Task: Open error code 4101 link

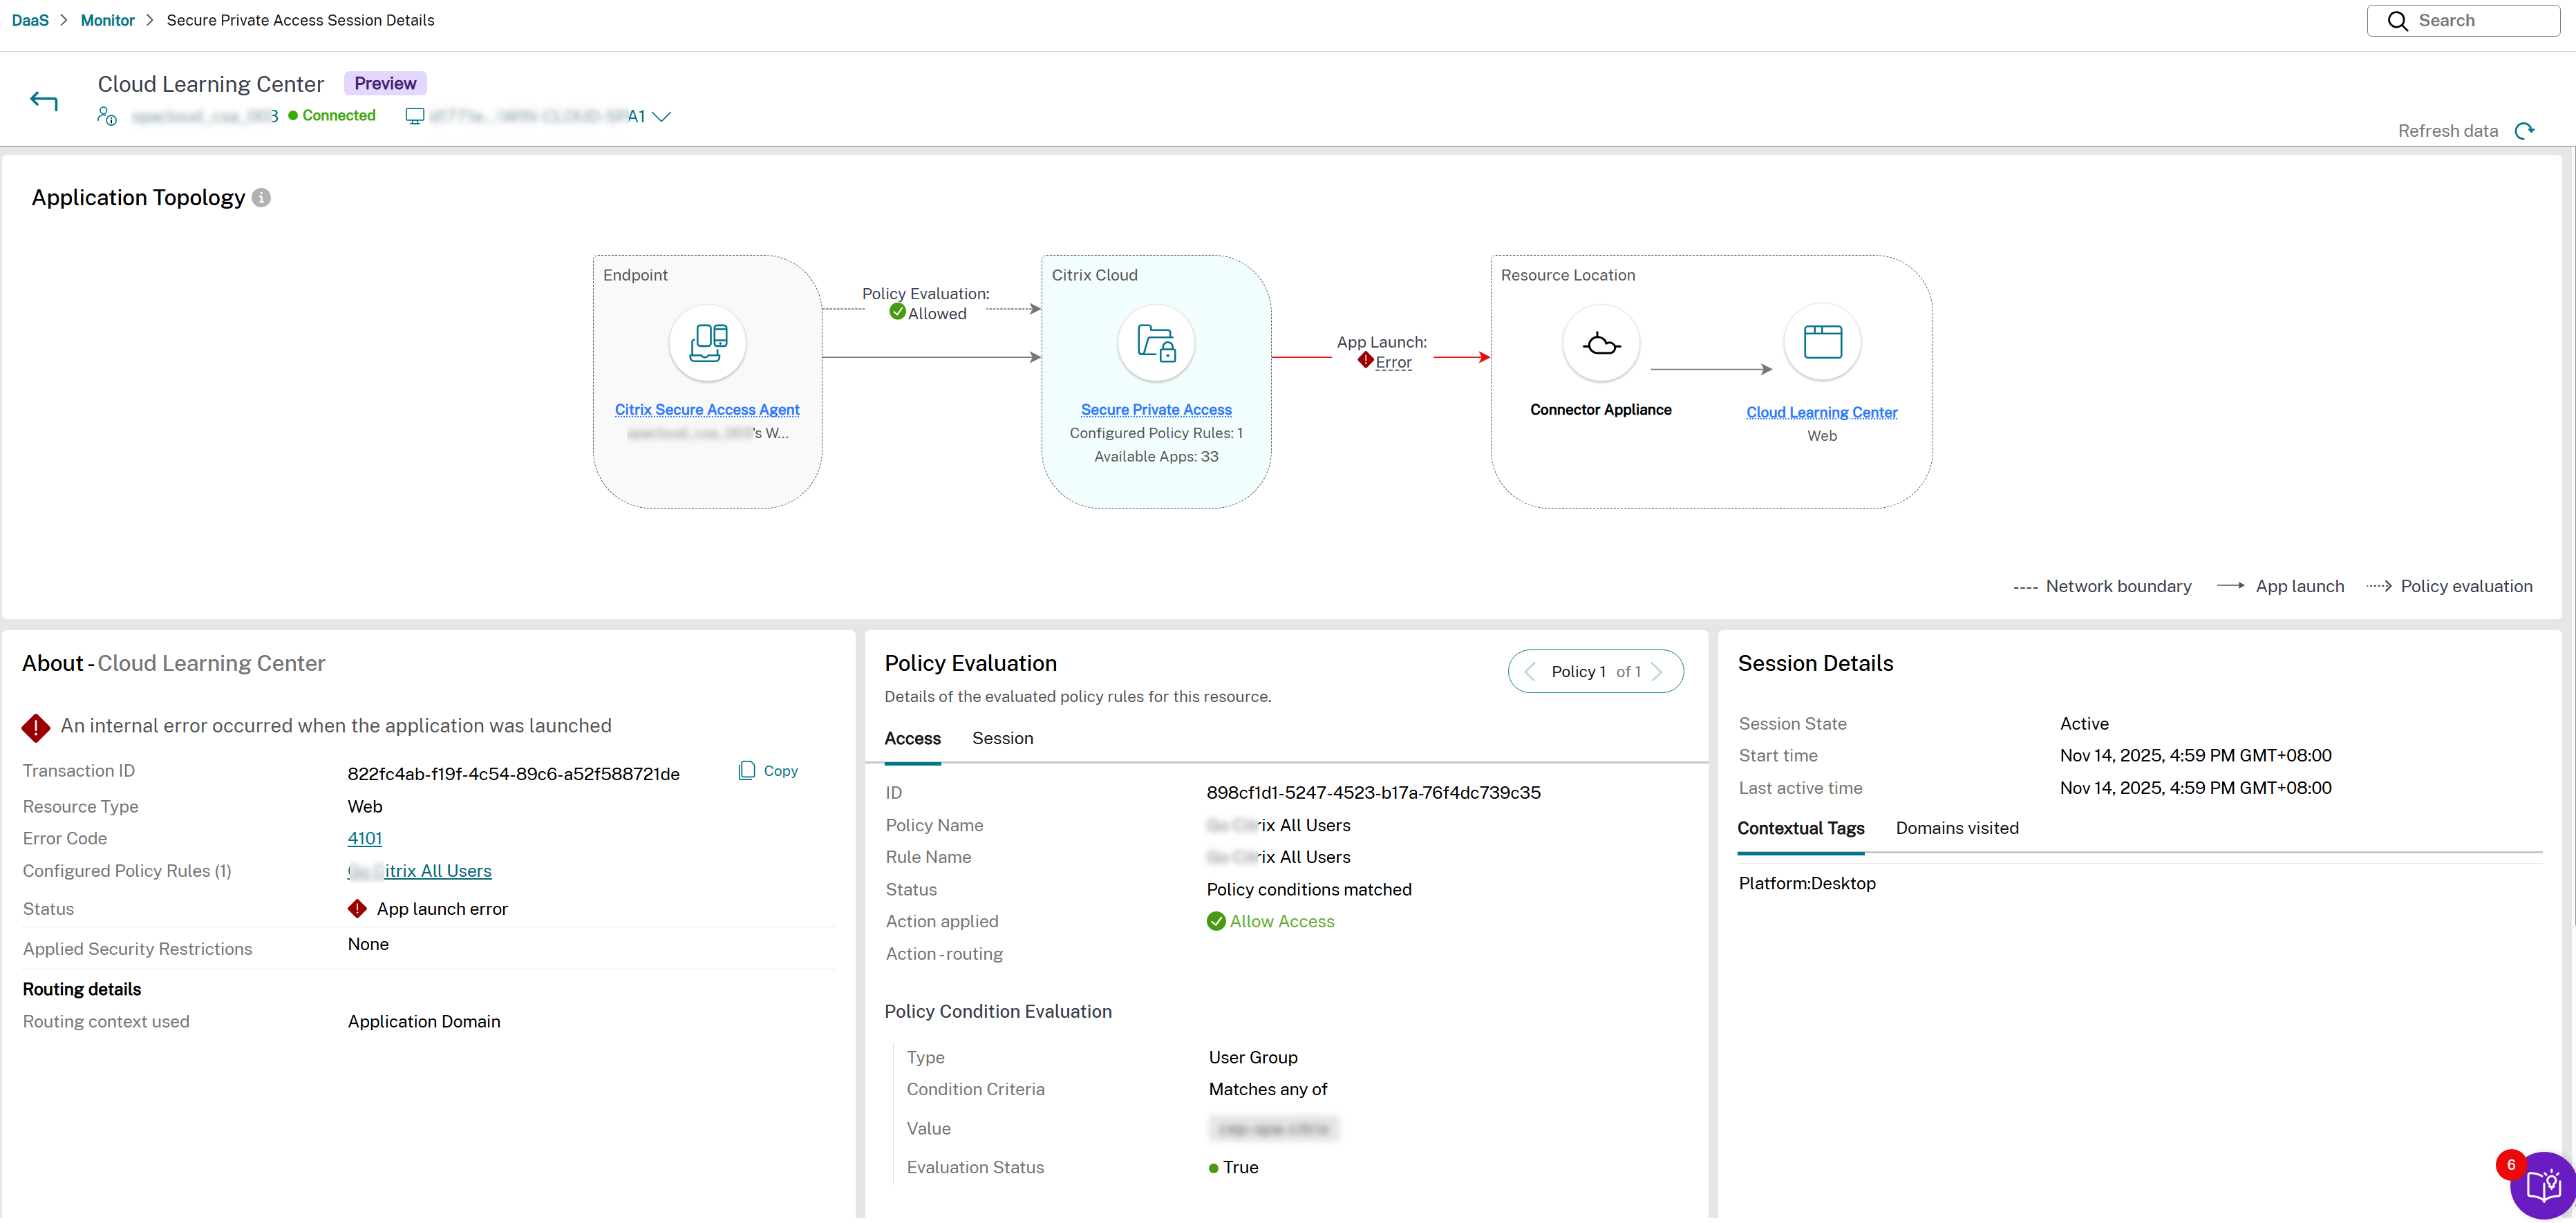Action: tap(365, 838)
